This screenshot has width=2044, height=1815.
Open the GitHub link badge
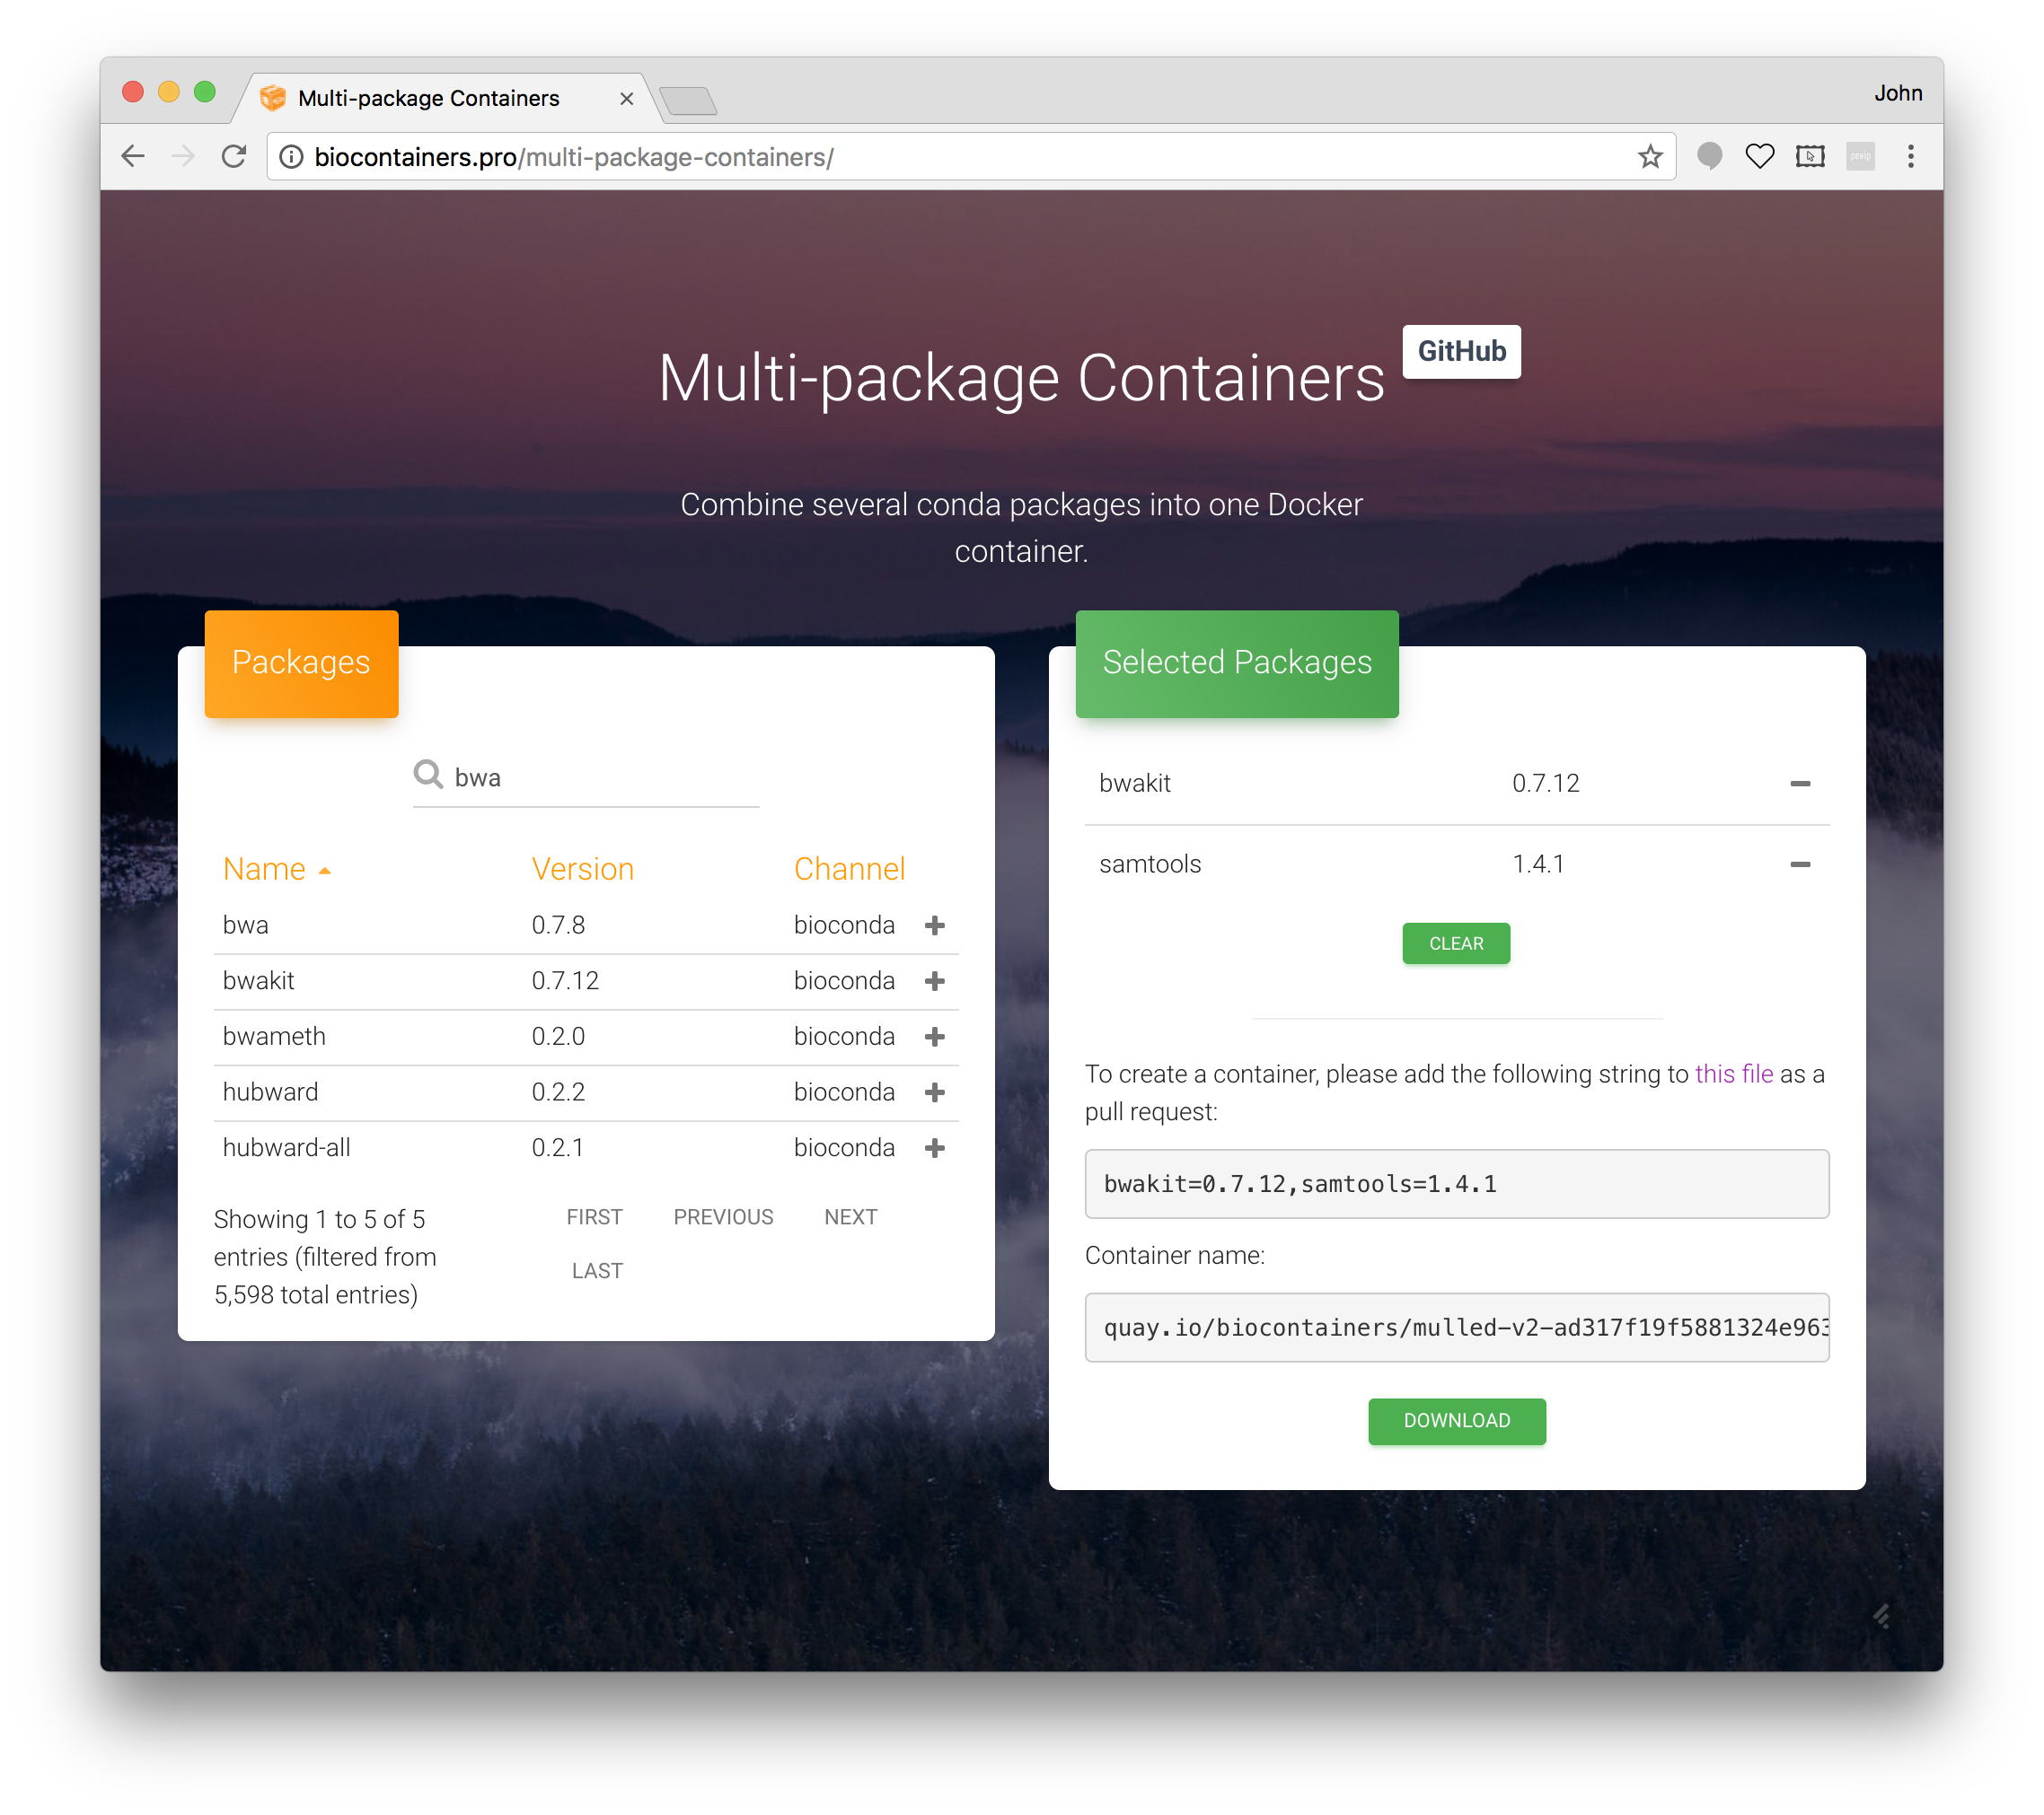tap(1461, 351)
